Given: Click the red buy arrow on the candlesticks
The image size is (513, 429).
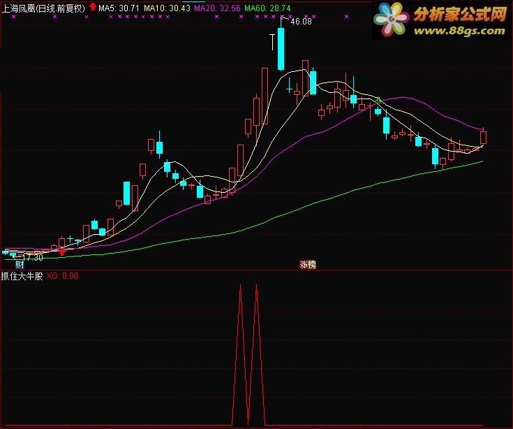Looking at the screenshot, I should [62, 252].
